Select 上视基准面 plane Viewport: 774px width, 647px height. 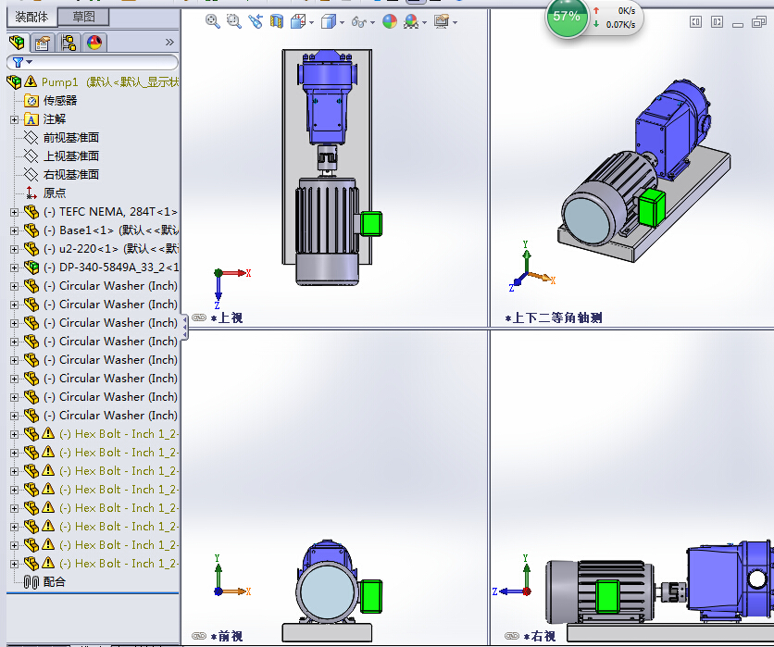pyautogui.click(x=71, y=156)
